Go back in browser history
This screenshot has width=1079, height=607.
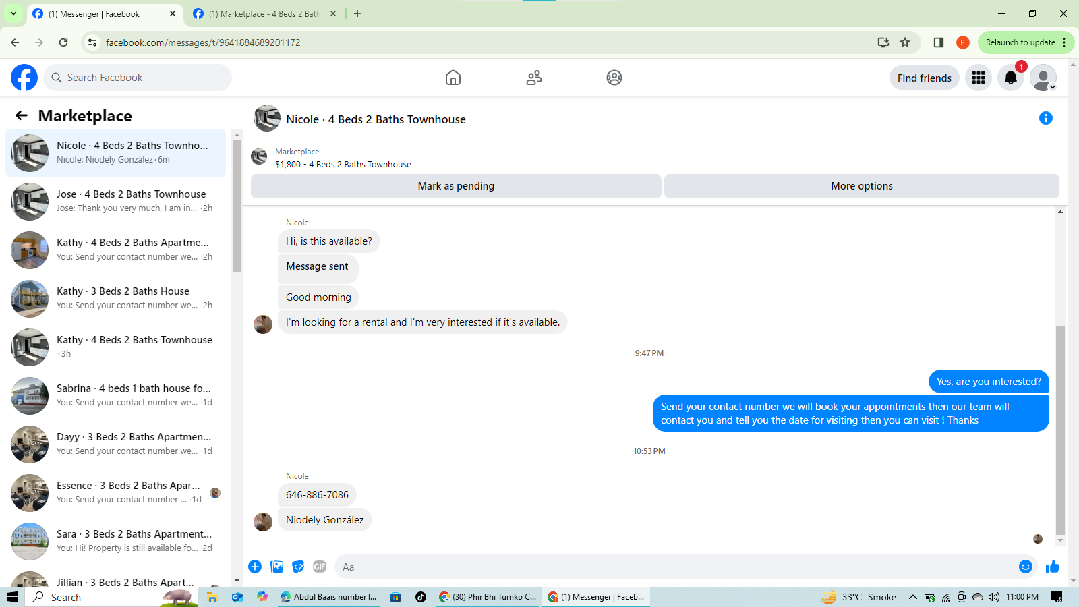15,42
